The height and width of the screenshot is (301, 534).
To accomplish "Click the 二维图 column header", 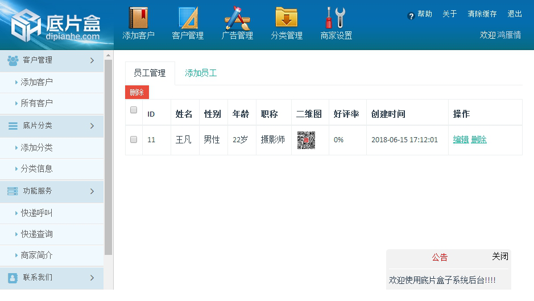I will 309,114.
